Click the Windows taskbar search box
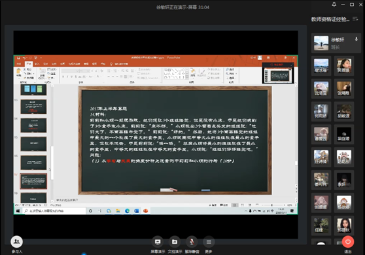Image resolution: width=365 pixels, height=255 pixels. [54, 211]
